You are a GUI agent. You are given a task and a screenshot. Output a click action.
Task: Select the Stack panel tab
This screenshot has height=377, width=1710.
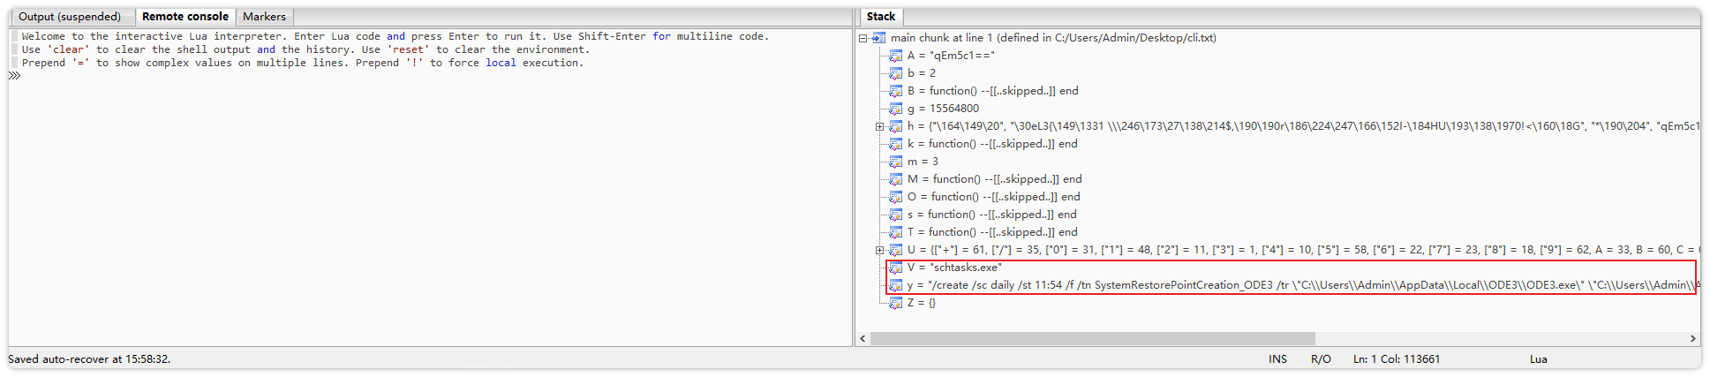tap(880, 17)
